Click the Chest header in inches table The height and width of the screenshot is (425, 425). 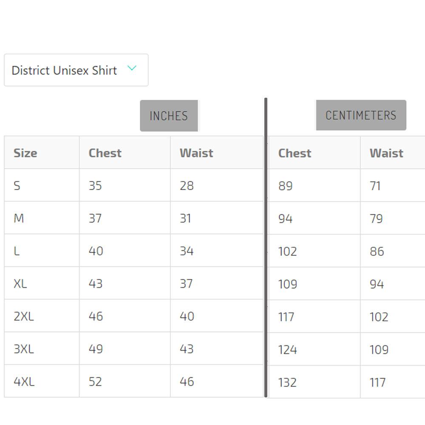click(x=105, y=153)
